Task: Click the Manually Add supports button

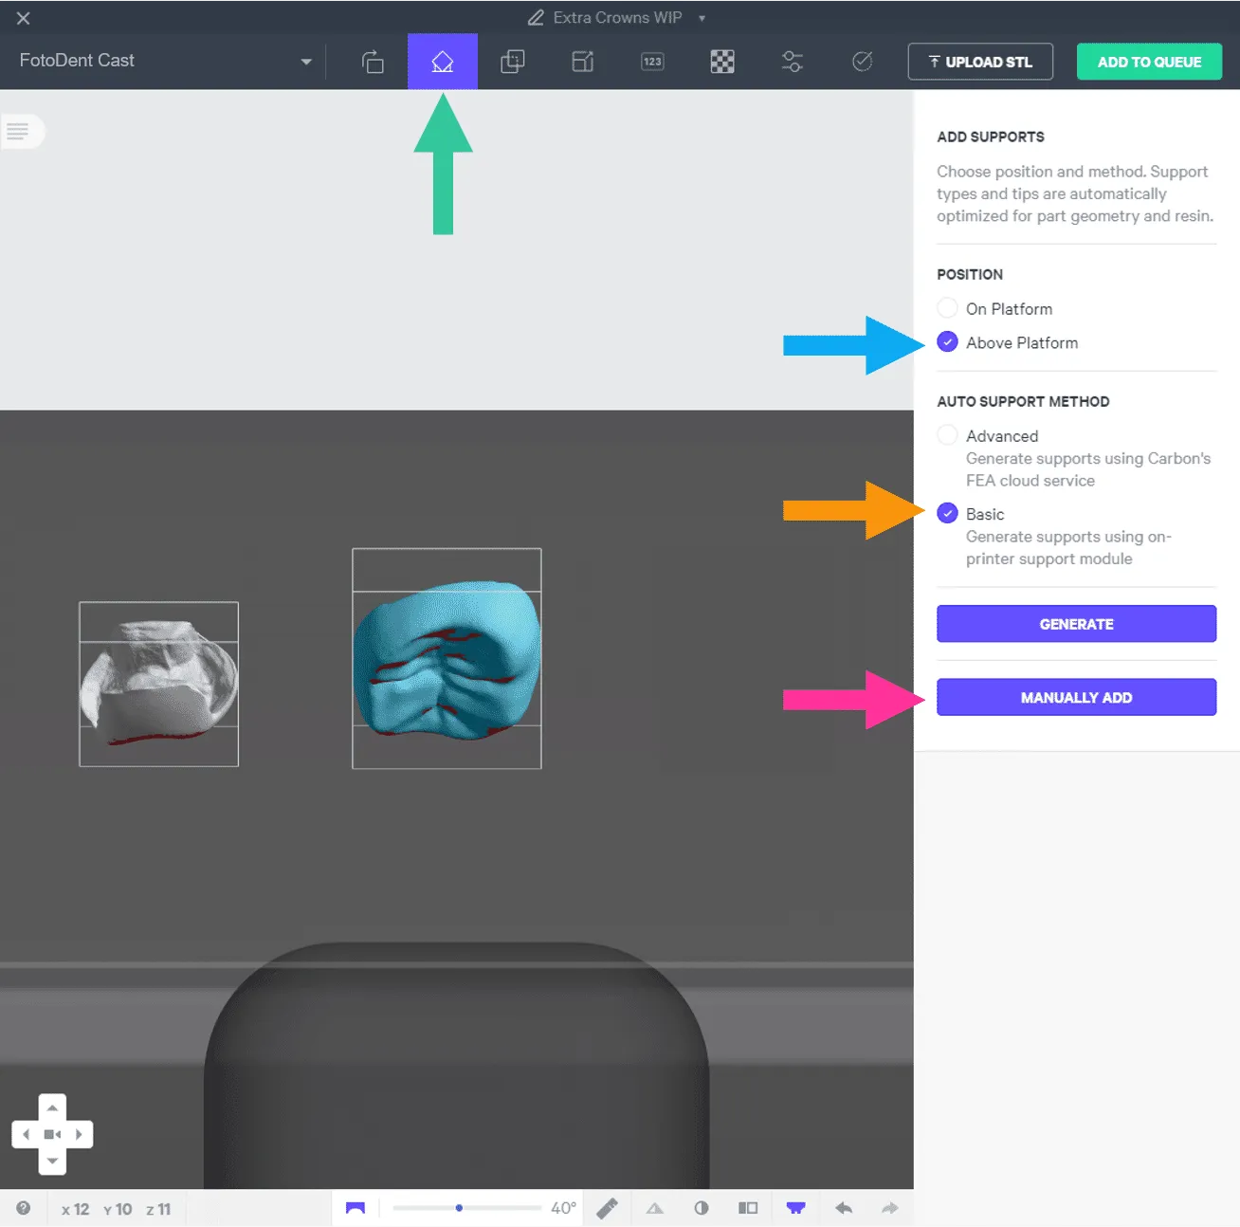Action: pyautogui.click(x=1076, y=697)
